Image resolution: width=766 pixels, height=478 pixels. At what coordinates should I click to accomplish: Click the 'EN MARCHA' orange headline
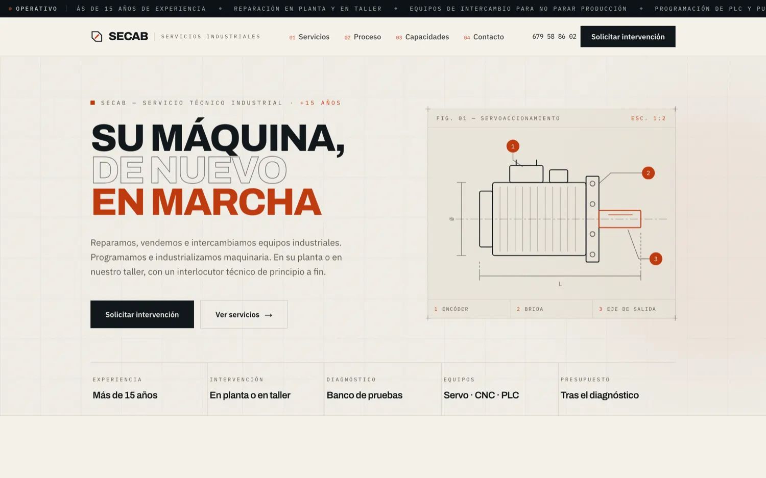(206, 202)
